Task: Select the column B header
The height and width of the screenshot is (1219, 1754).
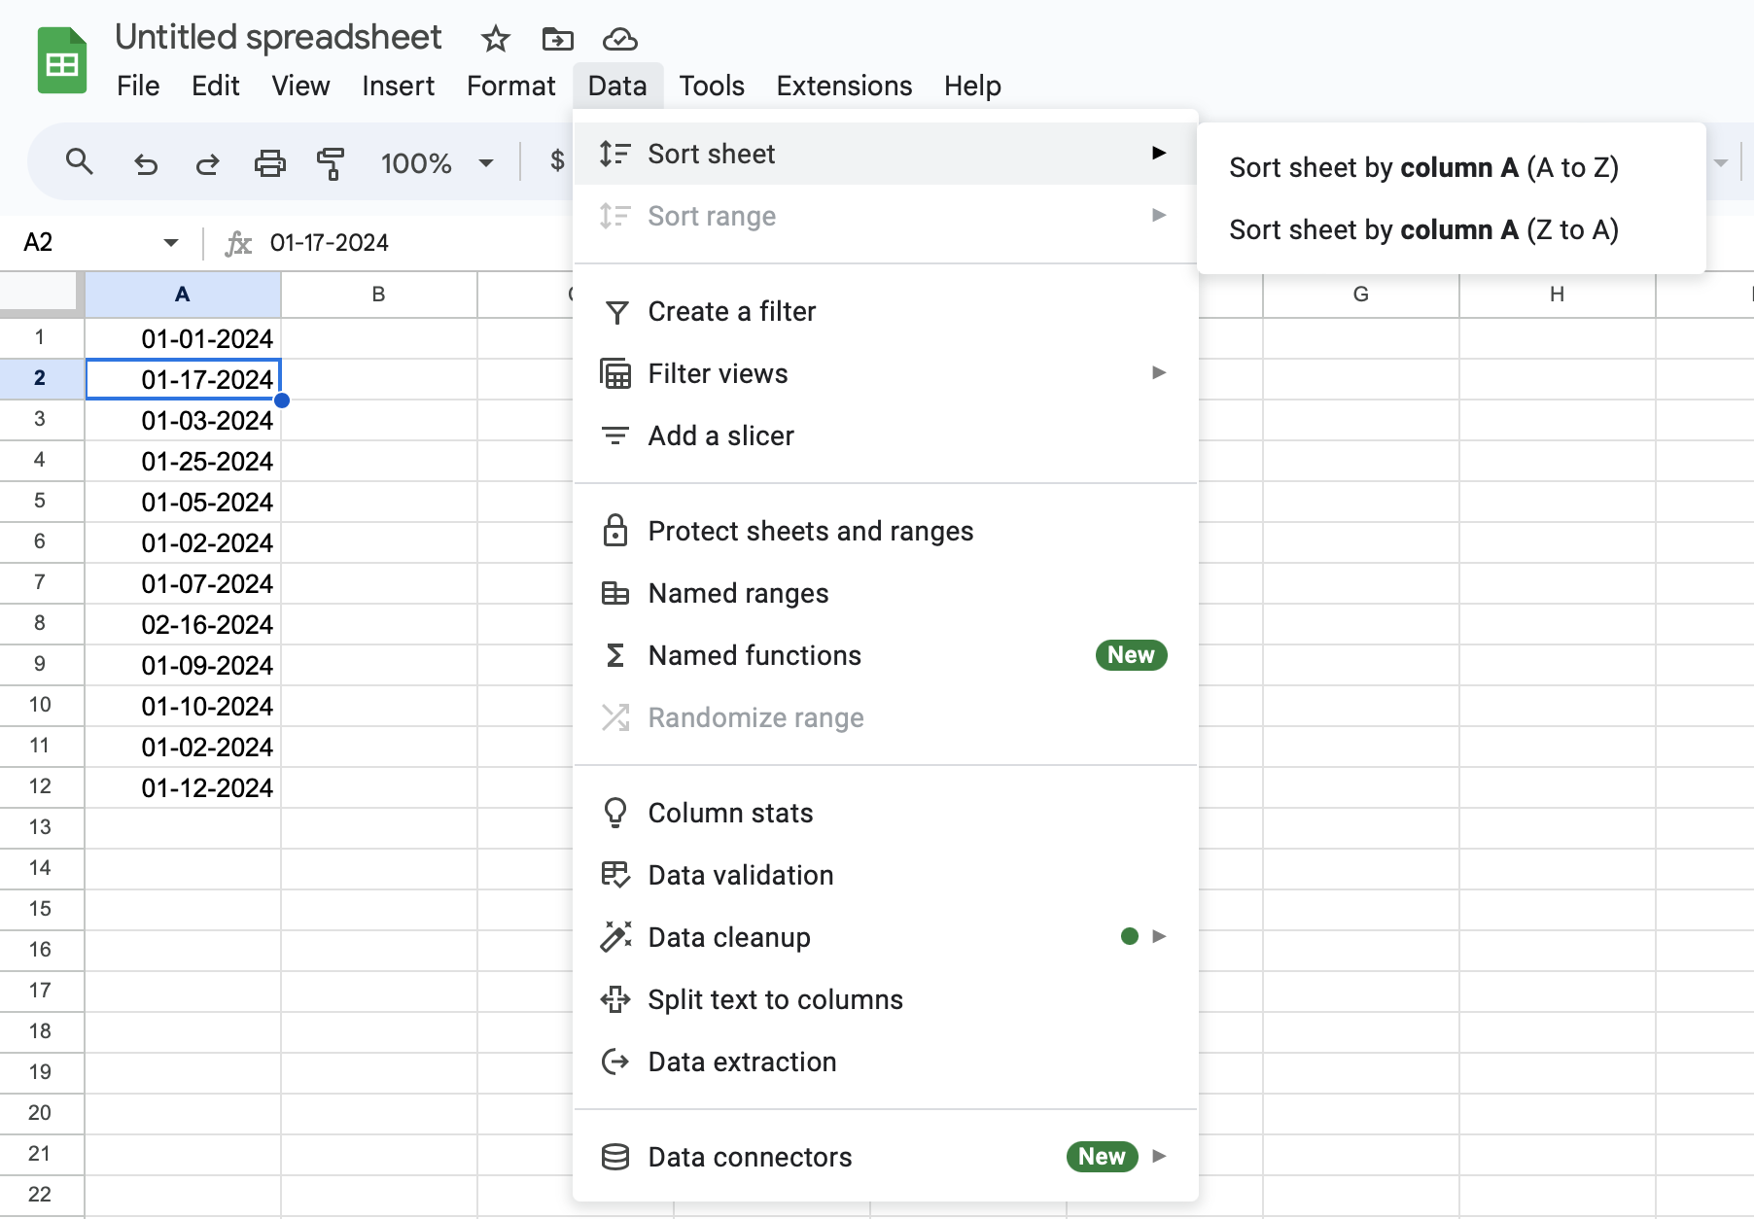Action: pyautogui.click(x=379, y=295)
